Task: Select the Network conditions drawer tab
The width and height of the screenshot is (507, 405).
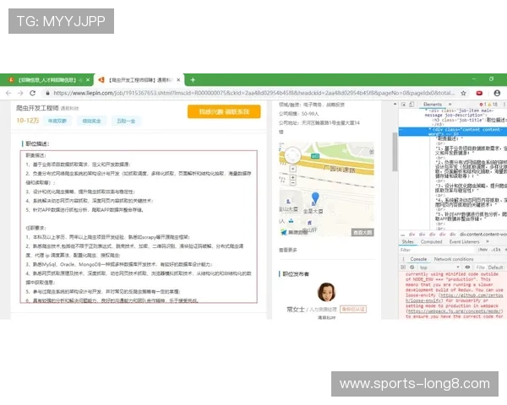Action: [454, 259]
